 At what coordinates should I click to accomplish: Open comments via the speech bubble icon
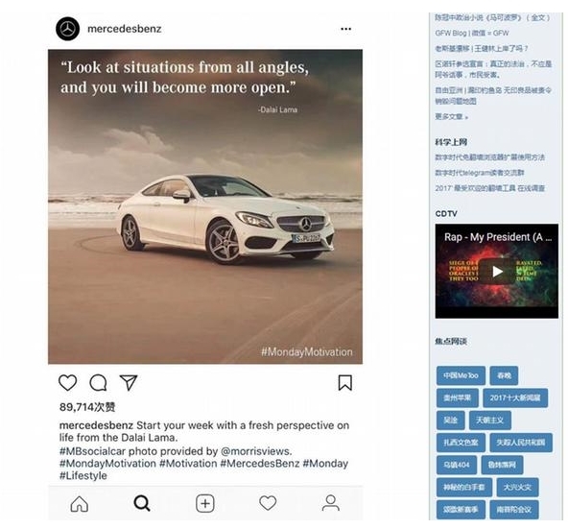pyautogui.click(x=98, y=383)
